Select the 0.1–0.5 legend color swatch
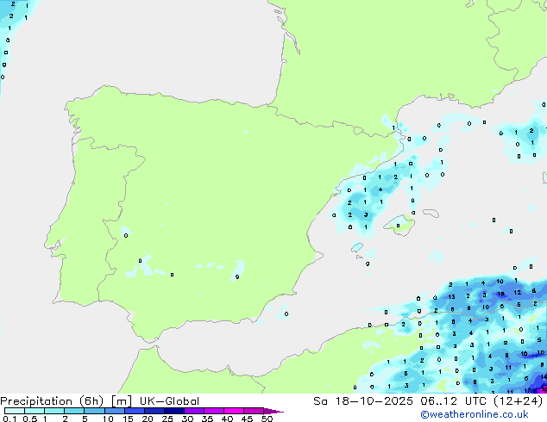Viewport: 547px width, 422px height. (x=15, y=411)
